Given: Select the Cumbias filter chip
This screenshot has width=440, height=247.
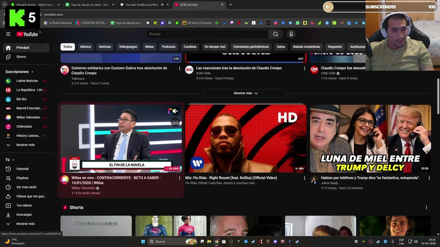Looking at the screenshot, I should 190,47.
